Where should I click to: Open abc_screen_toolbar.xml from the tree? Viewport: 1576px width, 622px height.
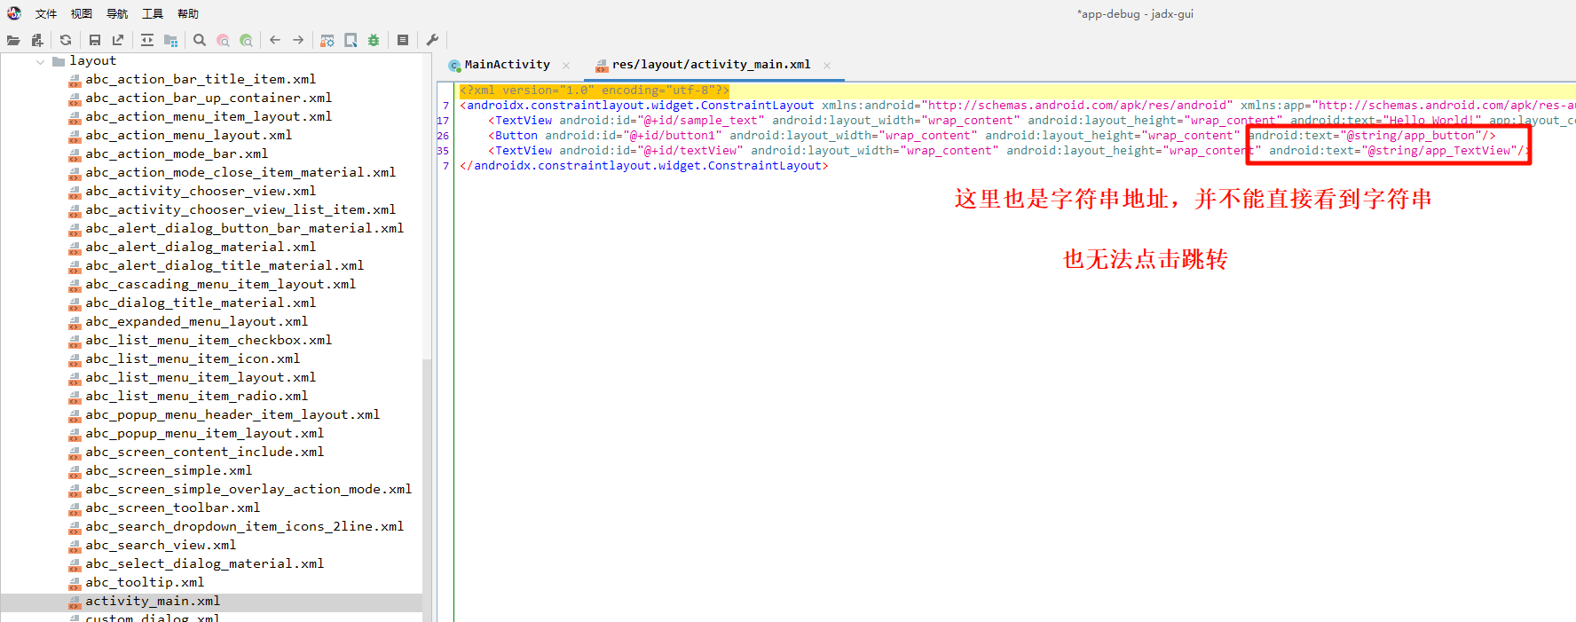tap(172, 508)
